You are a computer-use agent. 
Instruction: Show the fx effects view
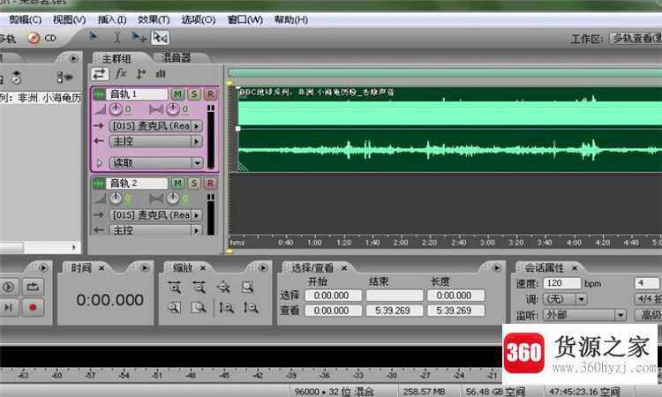point(121,73)
